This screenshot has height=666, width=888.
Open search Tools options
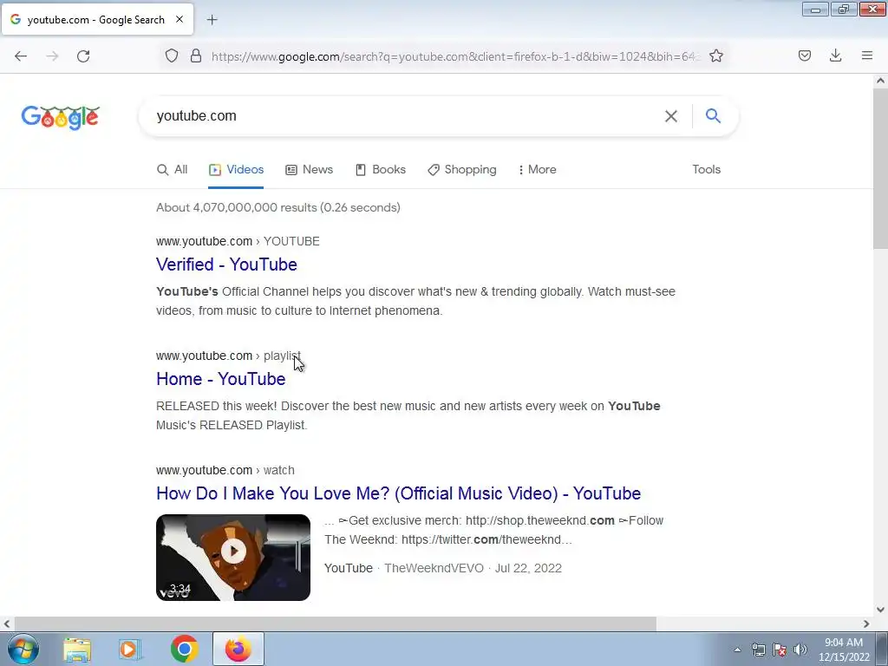pos(706,169)
